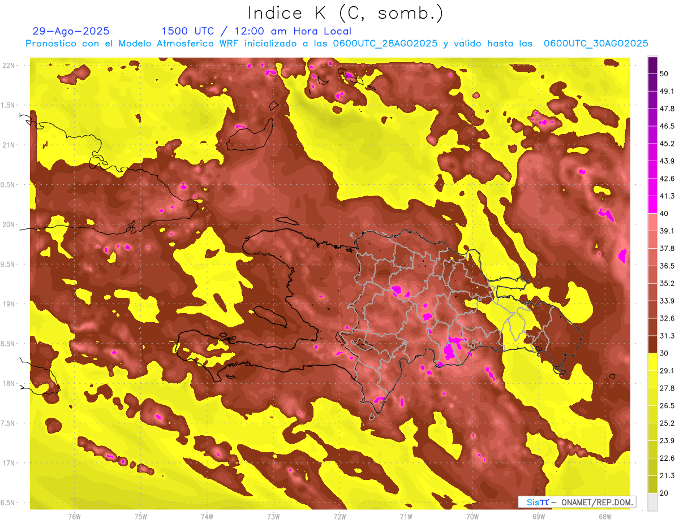Click the "18N" latitude label
The height and width of the screenshot is (524, 679).
[x=9, y=383]
